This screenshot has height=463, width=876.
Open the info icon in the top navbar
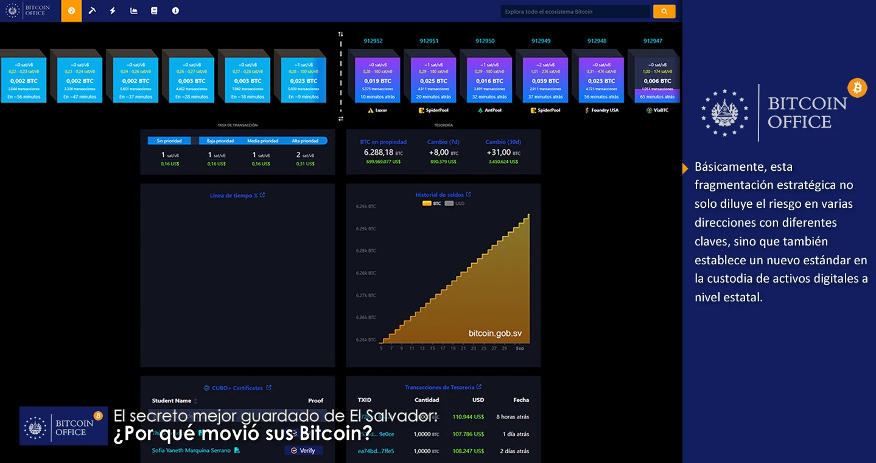(175, 10)
